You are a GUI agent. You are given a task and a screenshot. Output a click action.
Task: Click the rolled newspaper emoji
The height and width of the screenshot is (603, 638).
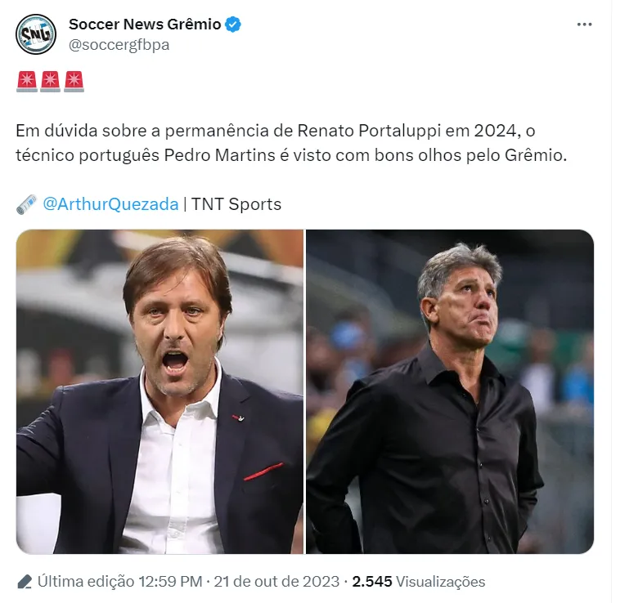pyautogui.click(x=27, y=203)
